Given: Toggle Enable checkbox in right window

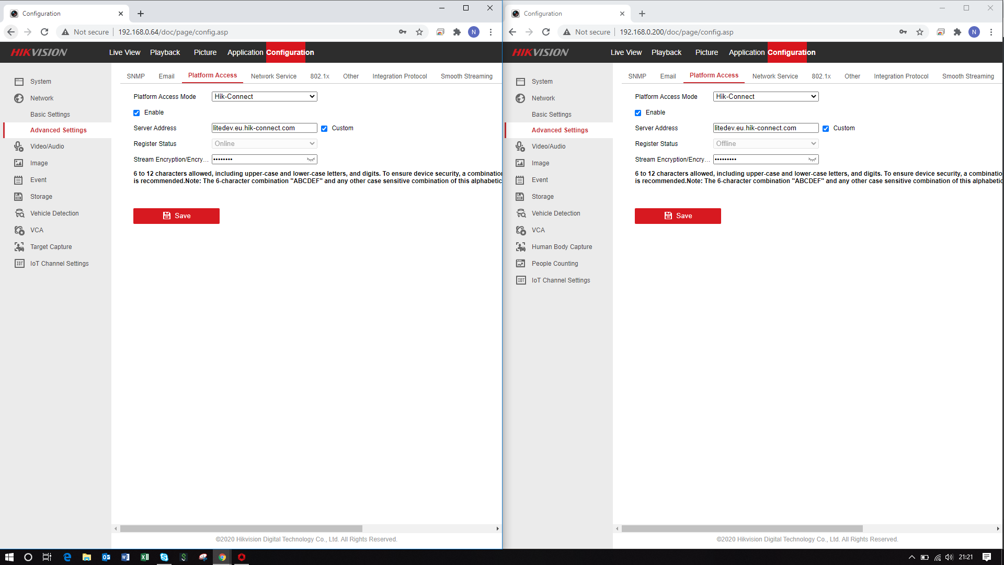Looking at the screenshot, I should click(638, 113).
